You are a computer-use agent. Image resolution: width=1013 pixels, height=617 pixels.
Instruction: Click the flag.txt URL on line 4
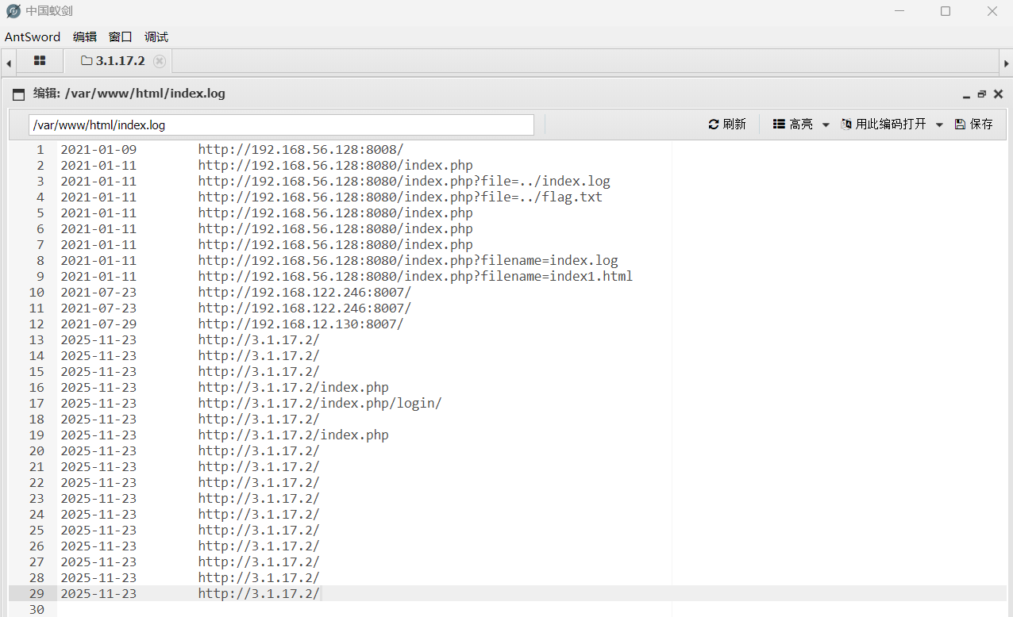pos(400,197)
